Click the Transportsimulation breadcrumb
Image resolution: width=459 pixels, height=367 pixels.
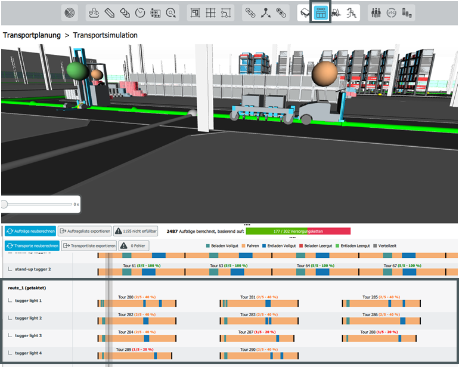[x=105, y=35]
